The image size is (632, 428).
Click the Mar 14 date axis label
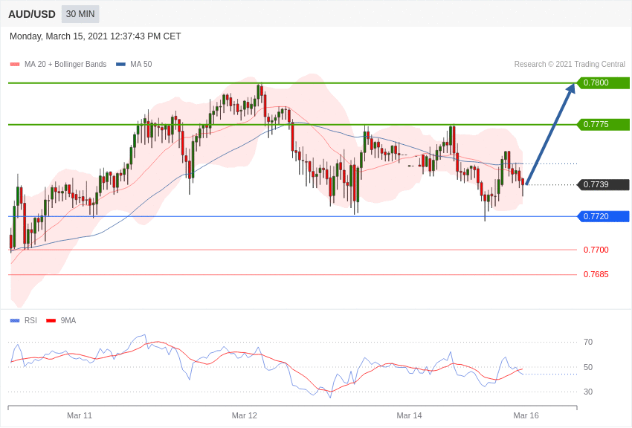[x=409, y=416]
